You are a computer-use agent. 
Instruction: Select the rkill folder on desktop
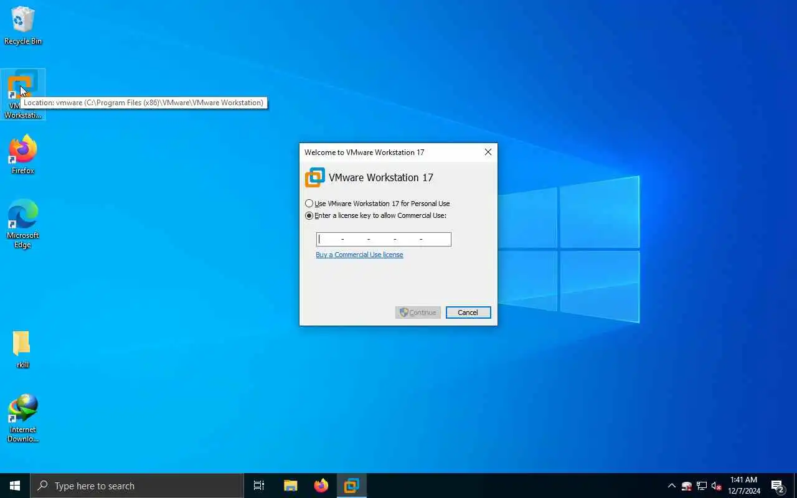pyautogui.click(x=23, y=350)
